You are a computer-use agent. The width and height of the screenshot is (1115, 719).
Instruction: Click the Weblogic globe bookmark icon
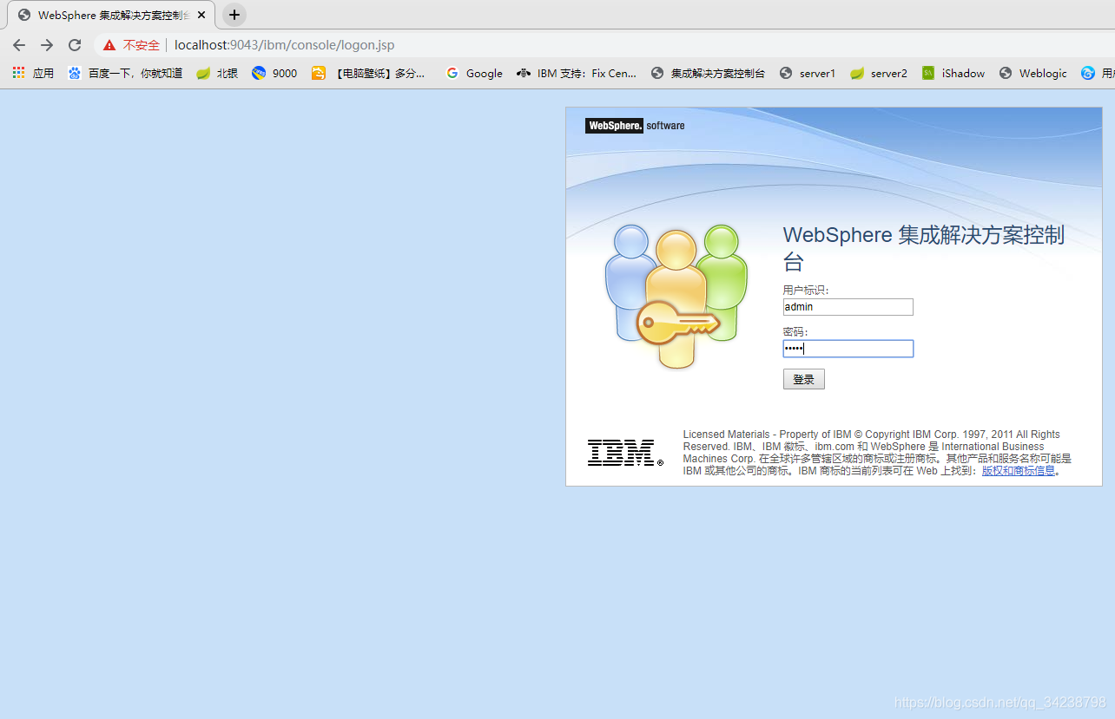[x=1006, y=74]
